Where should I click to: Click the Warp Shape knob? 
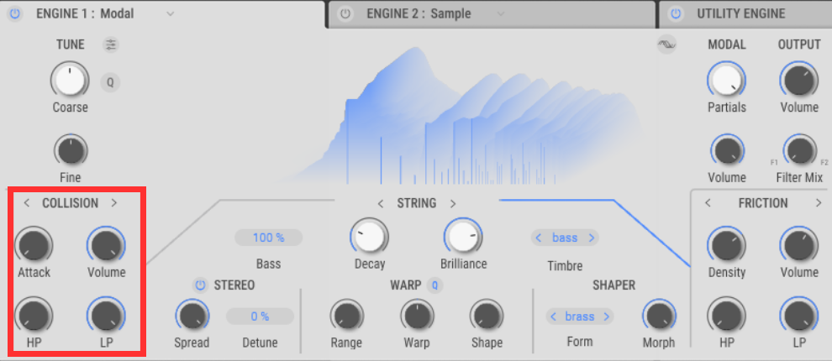point(487,316)
